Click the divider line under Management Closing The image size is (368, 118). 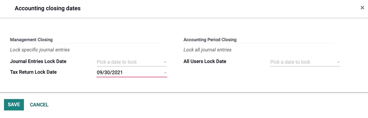[85, 43]
